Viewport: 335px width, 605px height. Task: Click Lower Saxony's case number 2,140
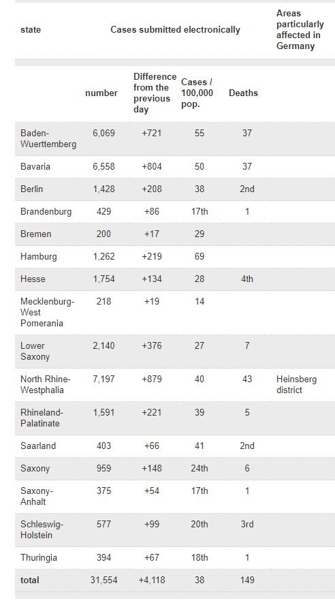click(x=103, y=345)
